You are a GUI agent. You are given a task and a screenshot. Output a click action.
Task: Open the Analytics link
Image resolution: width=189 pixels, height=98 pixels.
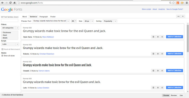[162, 9]
